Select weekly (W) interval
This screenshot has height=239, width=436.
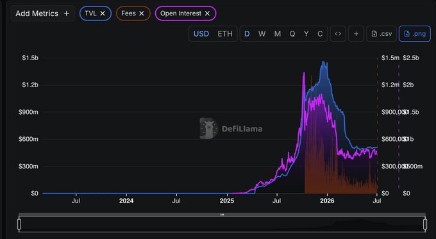262,34
